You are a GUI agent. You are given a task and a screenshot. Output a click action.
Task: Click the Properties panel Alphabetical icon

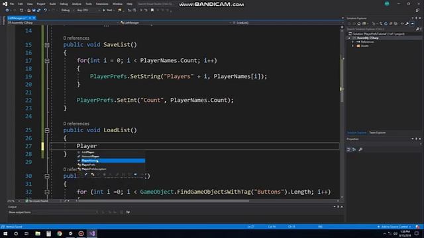354,149
